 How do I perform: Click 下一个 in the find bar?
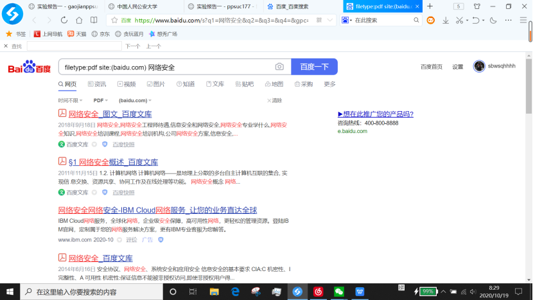pyautogui.click(x=132, y=46)
